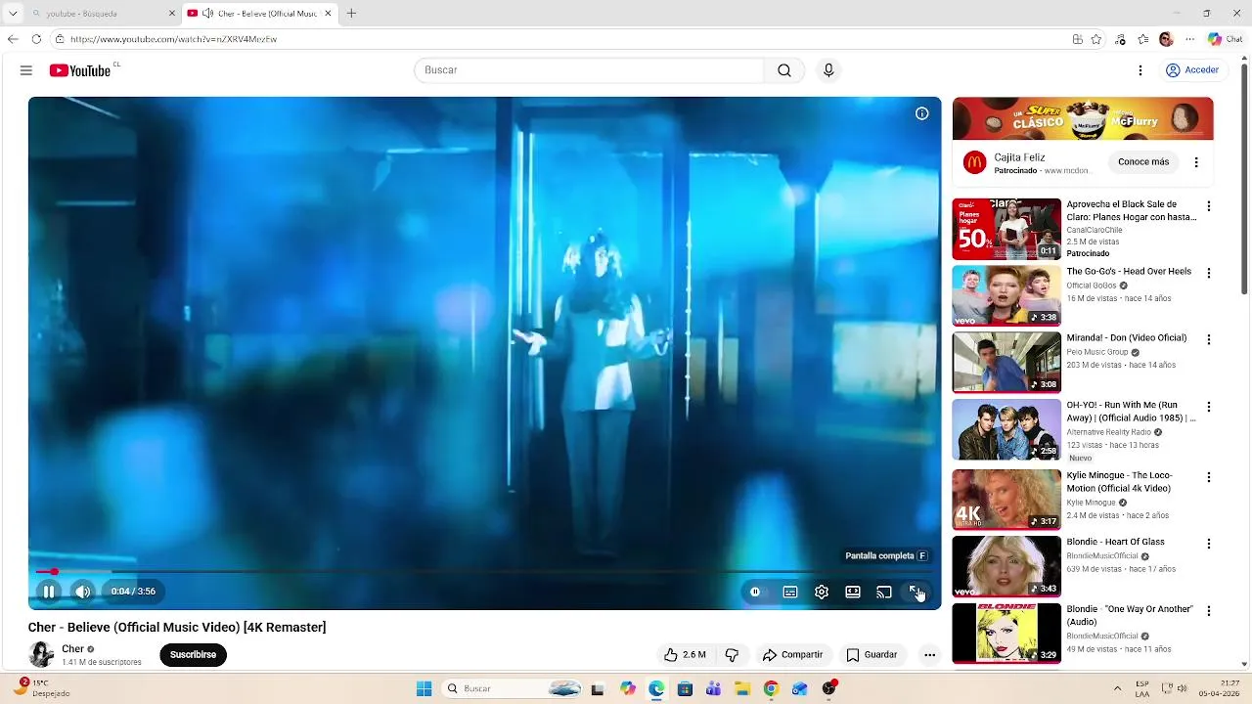Open Microsoft Store from the taskbar
The height and width of the screenshot is (704, 1252).
pos(686,688)
